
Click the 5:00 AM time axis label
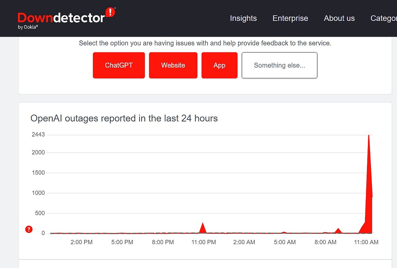pos(285,242)
